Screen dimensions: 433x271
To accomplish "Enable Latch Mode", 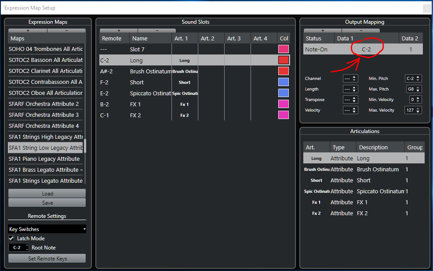I will point(11,238).
